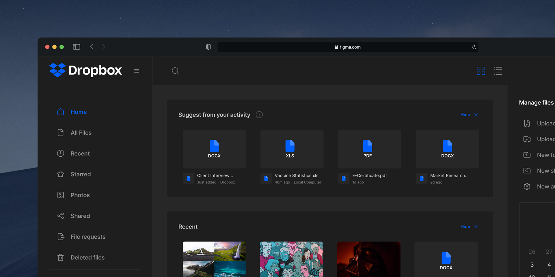Select the new folder icon in the right panel
The height and width of the screenshot is (277, 555).
pos(527,155)
